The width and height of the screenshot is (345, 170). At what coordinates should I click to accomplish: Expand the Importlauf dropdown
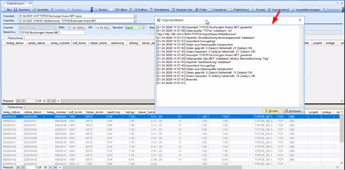135,21
